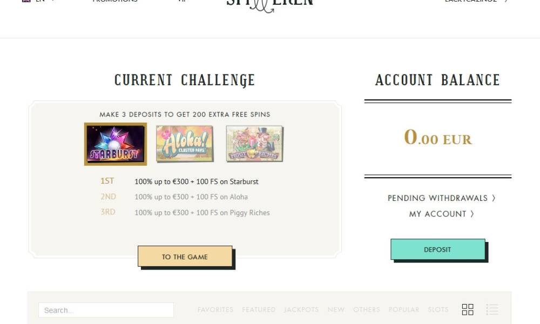
Task: Open Pending Withdrawals link
Action: pos(441,198)
